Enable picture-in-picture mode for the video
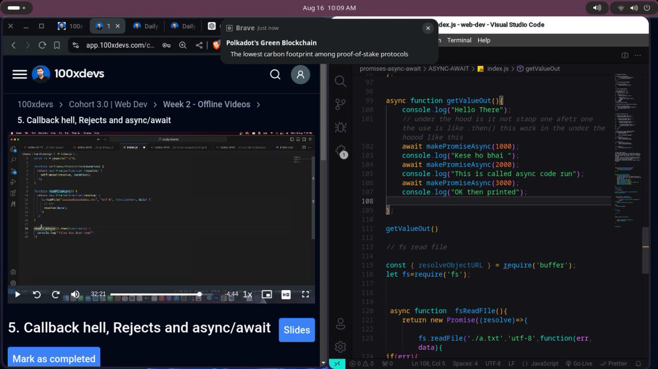This screenshot has width=658, height=369. [x=266, y=295]
